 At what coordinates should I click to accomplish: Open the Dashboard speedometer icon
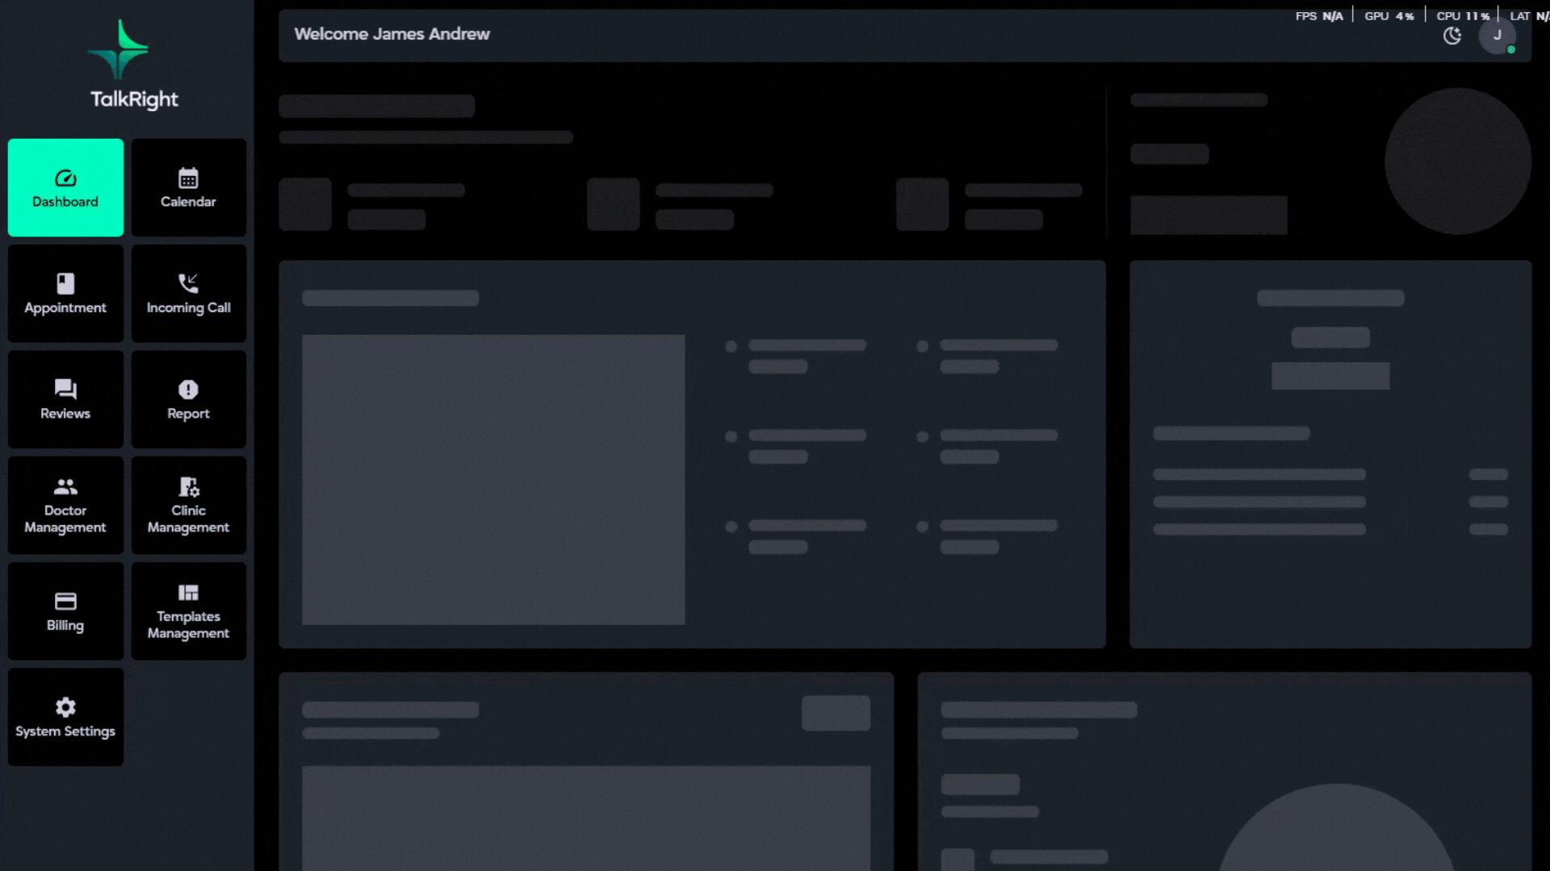[65, 177]
